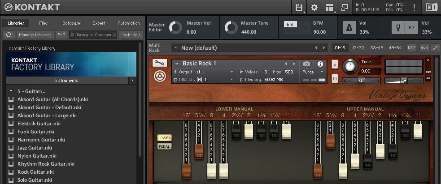Viewport: 441px width, 184px height.
Task: Select rack page 17-32
Action: [358, 48]
